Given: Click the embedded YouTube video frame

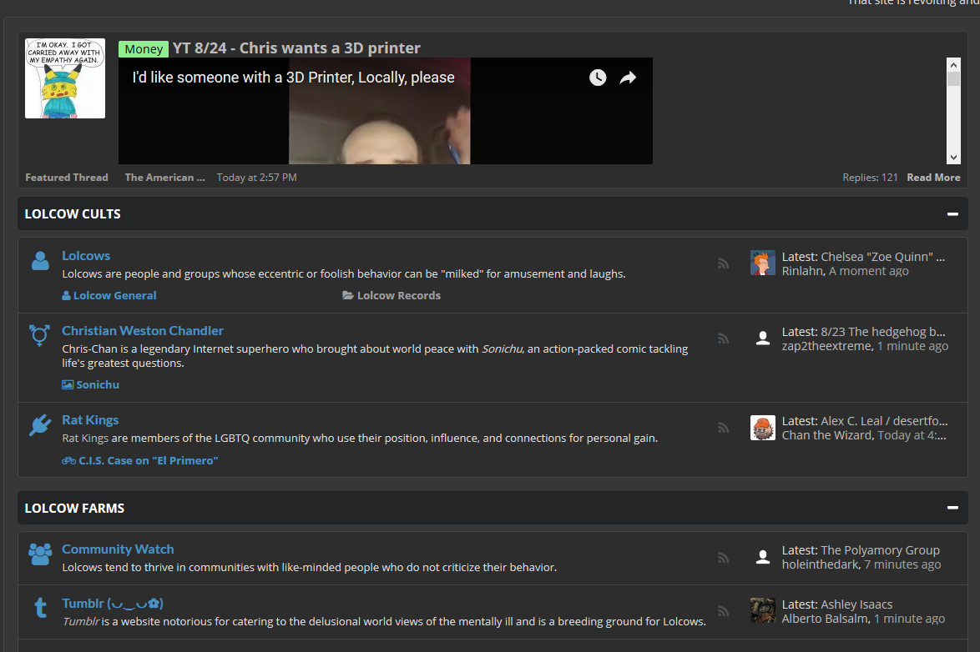Looking at the screenshot, I should pos(386,111).
